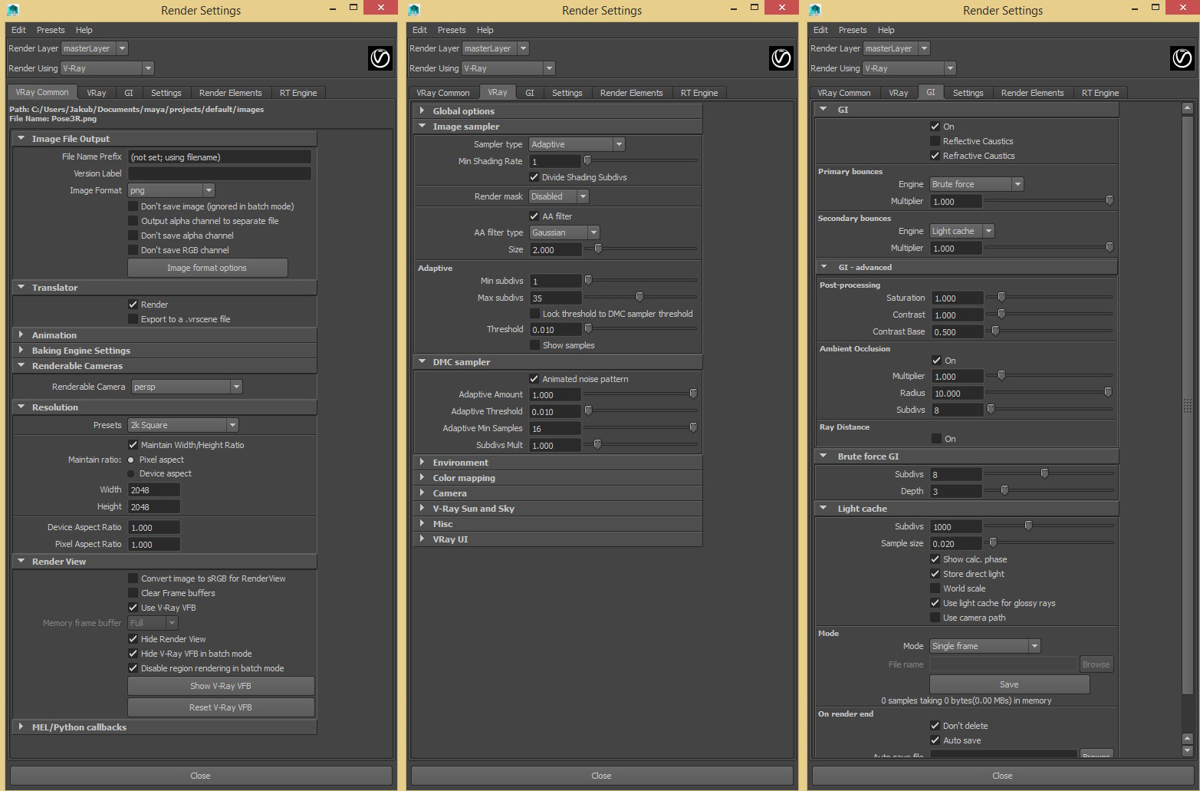This screenshot has height=791, width=1200.
Task: Click Image format options button
Action: (207, 268)
